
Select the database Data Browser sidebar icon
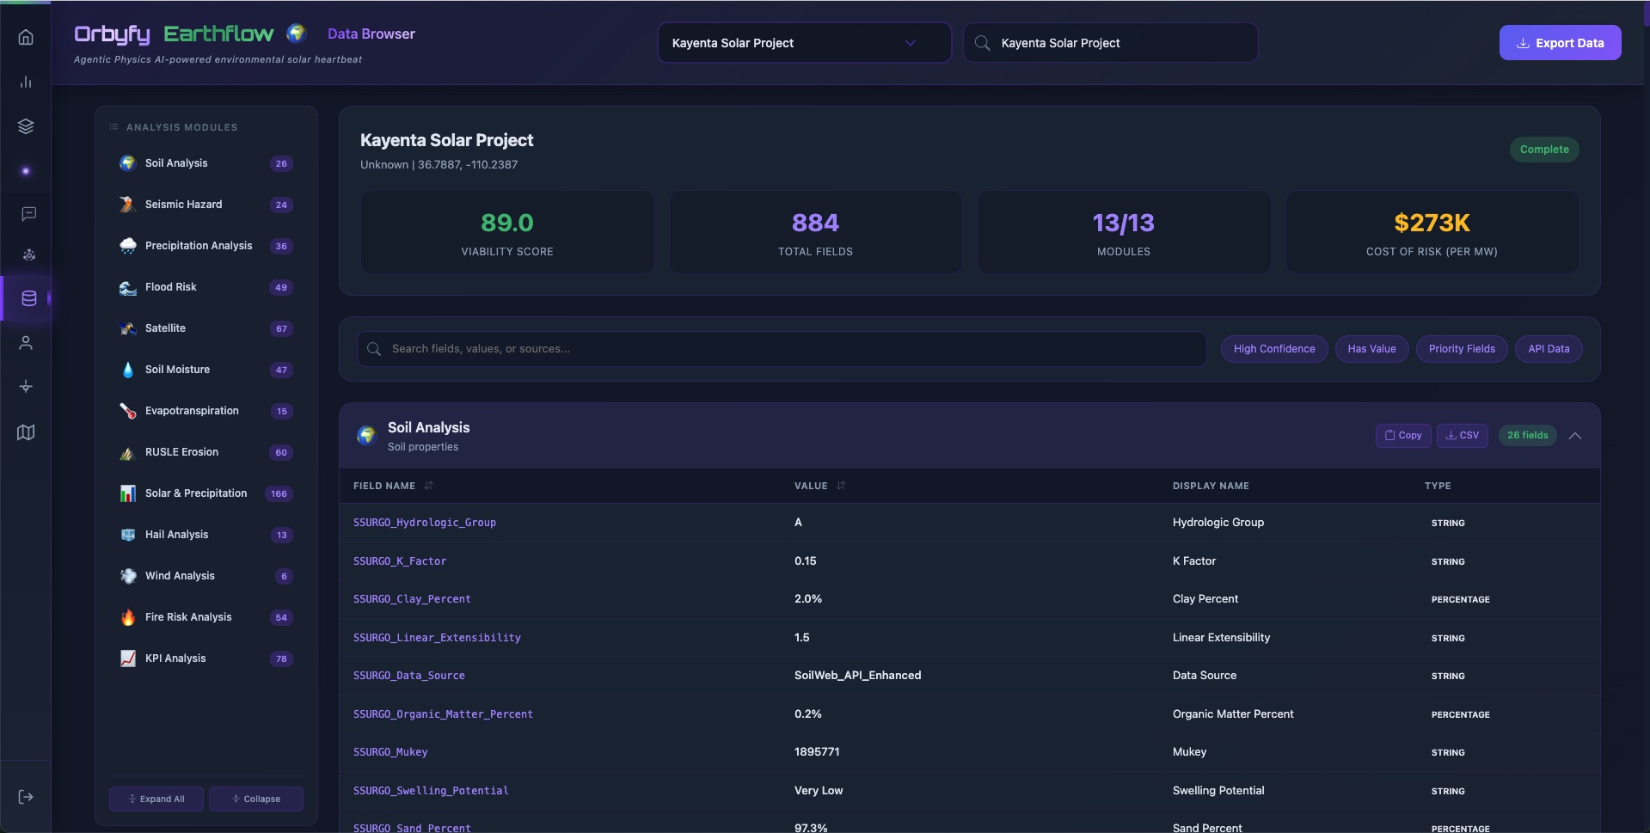(28, 298)
